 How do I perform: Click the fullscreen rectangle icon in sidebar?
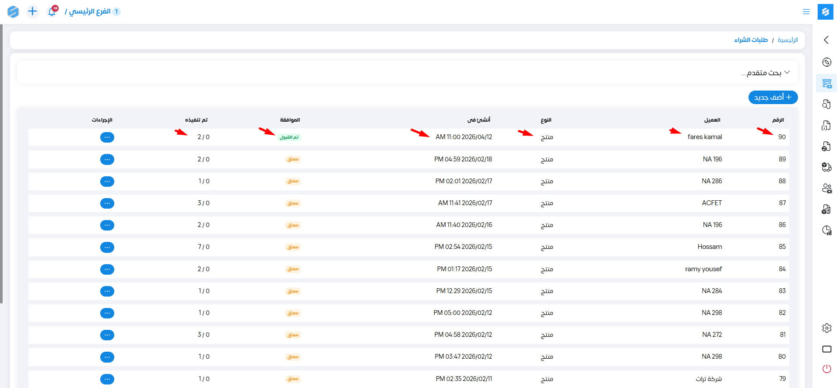[826, 349]
